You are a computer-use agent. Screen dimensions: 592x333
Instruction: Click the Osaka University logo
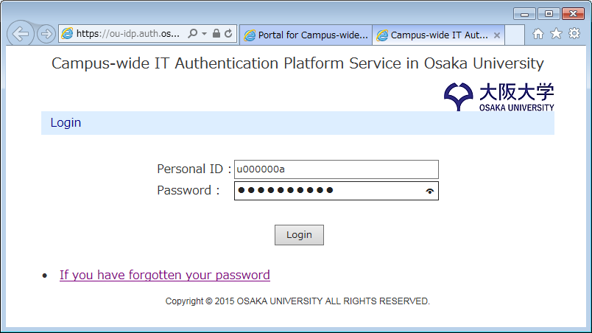coord(499,97)
